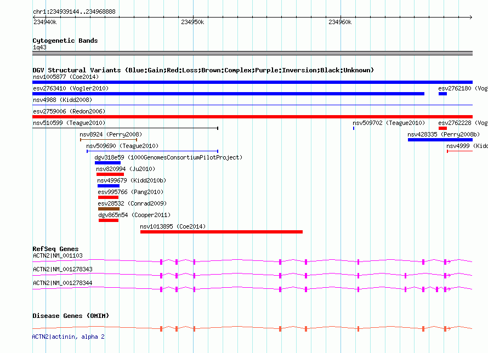Click the right arrowhead of the coordinate ruler
The image size is (488, 353).
[471, 17]
